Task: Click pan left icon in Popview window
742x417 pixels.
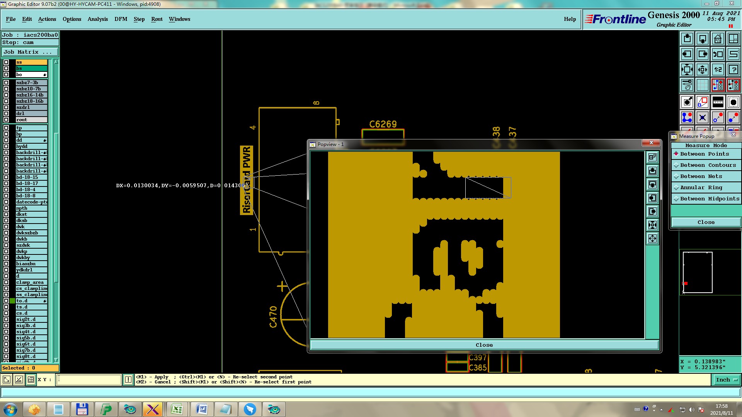Action: pyautogui.click(x=652, y=198)
